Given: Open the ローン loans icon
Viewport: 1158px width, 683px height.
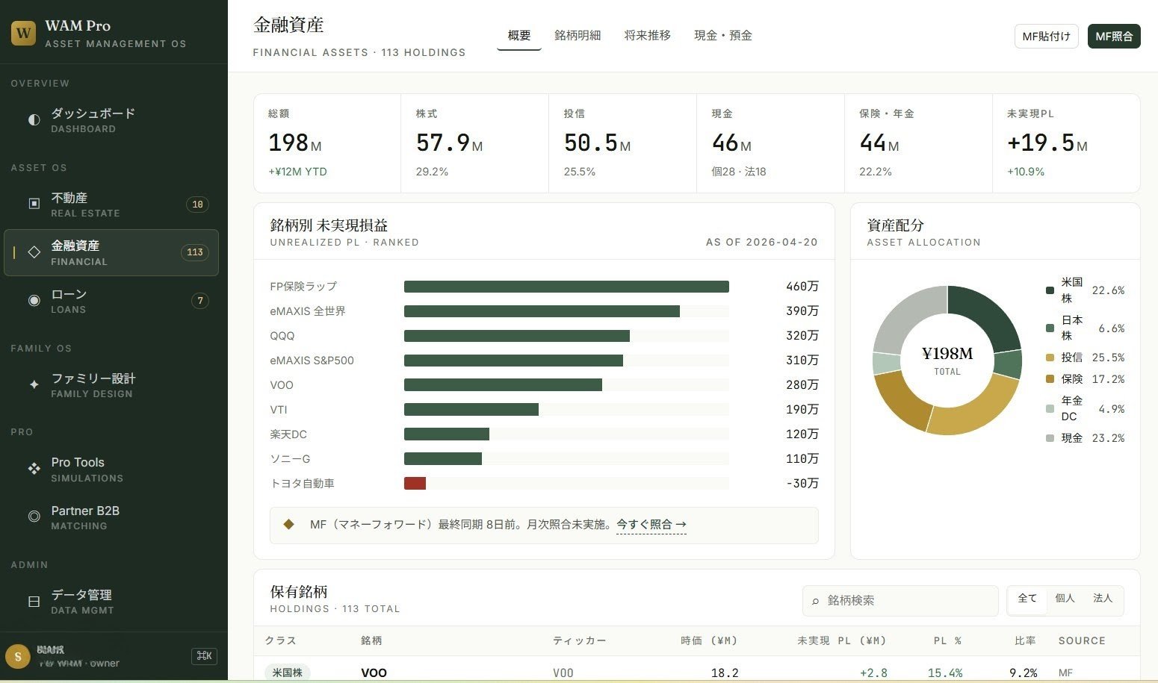Looking at the screenshot, I should (34, 300).
